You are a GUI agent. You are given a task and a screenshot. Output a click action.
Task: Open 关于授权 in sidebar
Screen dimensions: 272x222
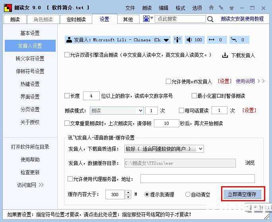(30, 122)
